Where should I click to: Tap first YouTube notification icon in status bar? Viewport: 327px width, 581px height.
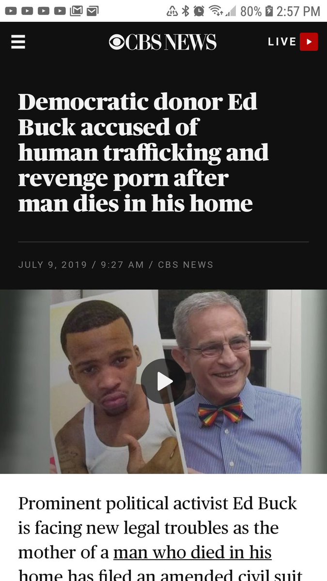pyautogui.click(x=10, y=11)
